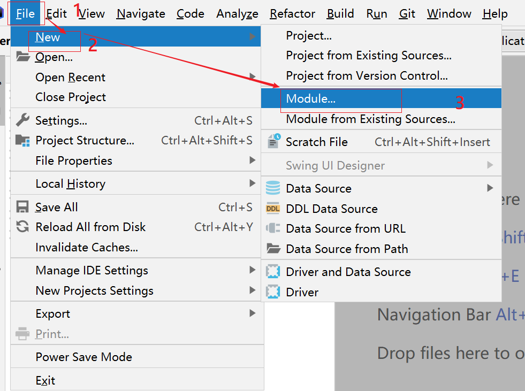Screen dimensions: 525x391
Task: Expand the Local History submenu arrow
Action: point(253,183)
